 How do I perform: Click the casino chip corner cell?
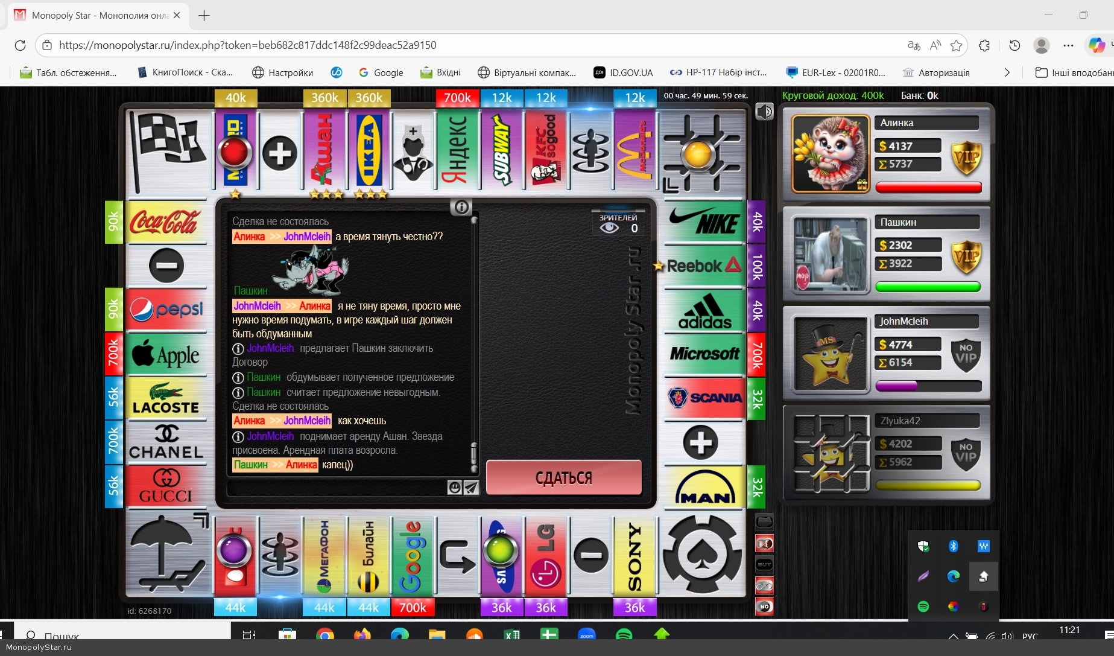702,555
